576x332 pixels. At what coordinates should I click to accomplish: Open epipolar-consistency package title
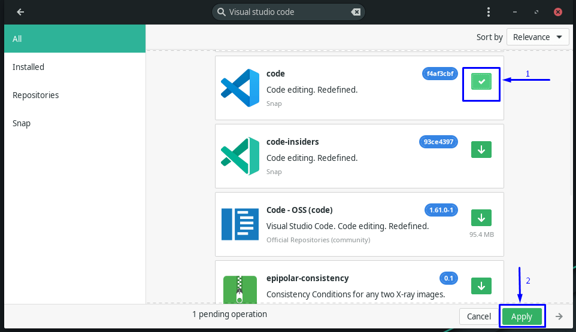pyautogui.click(x=308, y=278)
